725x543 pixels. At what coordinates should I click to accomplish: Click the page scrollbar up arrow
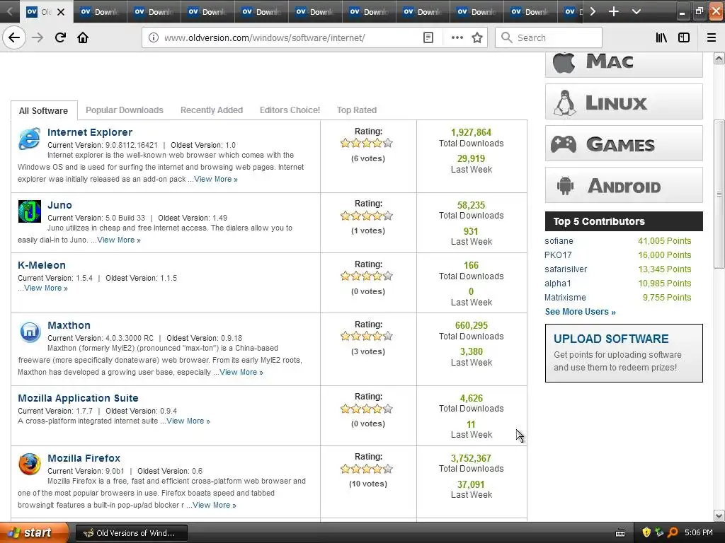point(719,59)
